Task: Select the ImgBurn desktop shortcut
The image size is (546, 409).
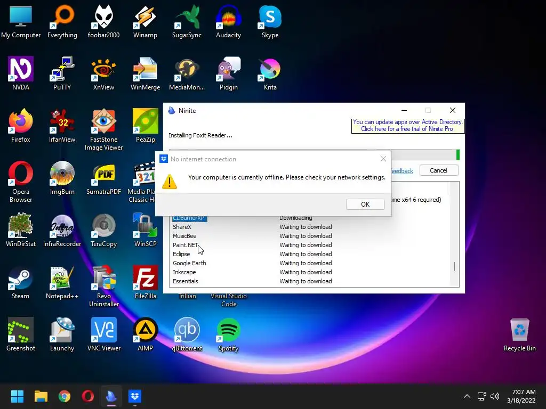Action: pos(62,177)
